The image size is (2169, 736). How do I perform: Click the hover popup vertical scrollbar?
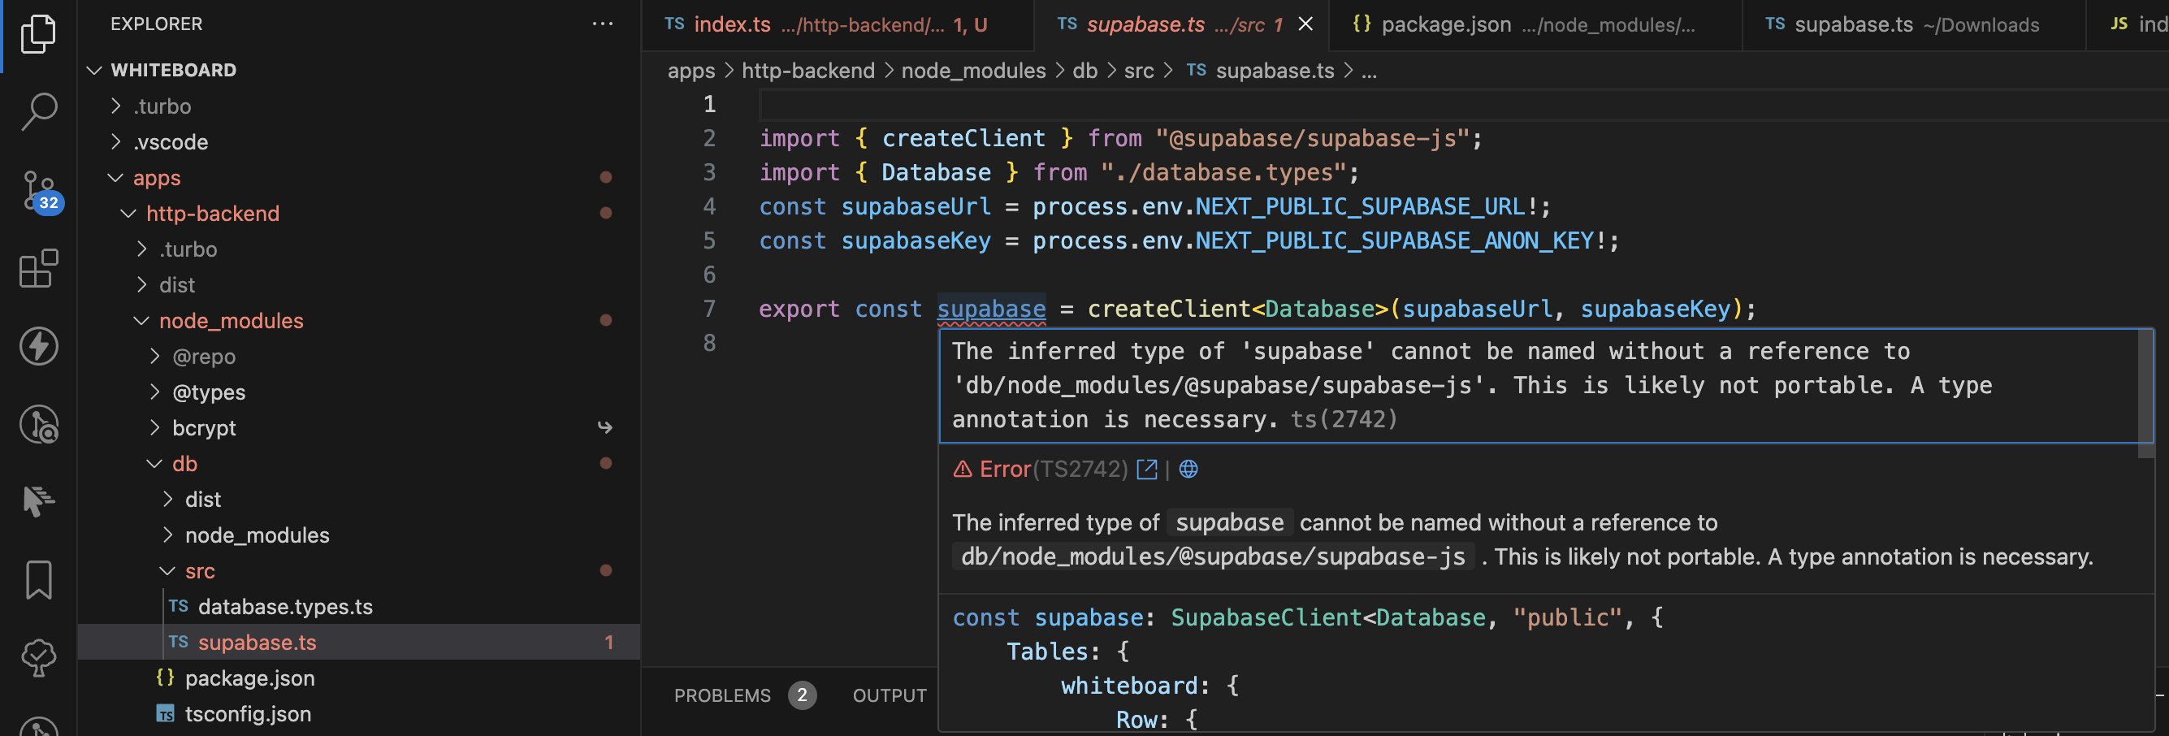point(2146,393)
